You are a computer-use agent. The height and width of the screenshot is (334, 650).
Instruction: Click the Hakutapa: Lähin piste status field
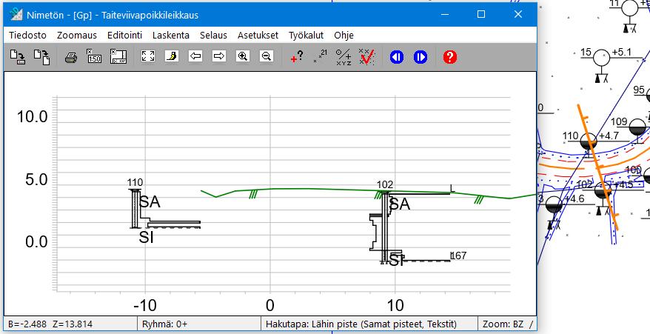point(369,324)
